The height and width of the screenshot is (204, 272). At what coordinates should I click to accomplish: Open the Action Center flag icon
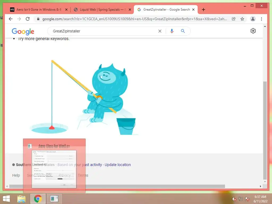247,199
